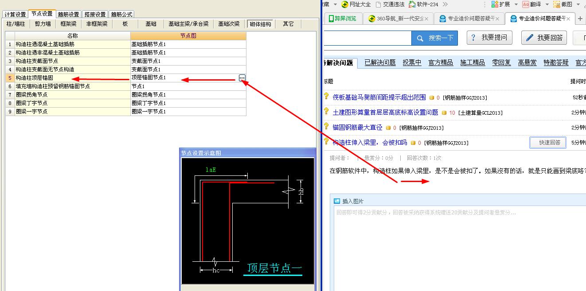
Task: Expand the 收藏 favorites dropdown arrow
Action: [x=335, y=4]
